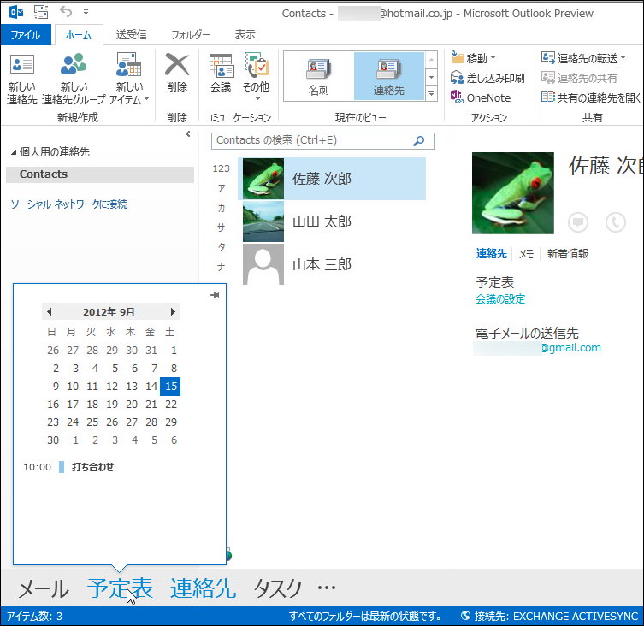The width and height of the screenshot is (644, 626).
Task: Click the Undo icon in quick access toolbar
Action: (66, 12)
